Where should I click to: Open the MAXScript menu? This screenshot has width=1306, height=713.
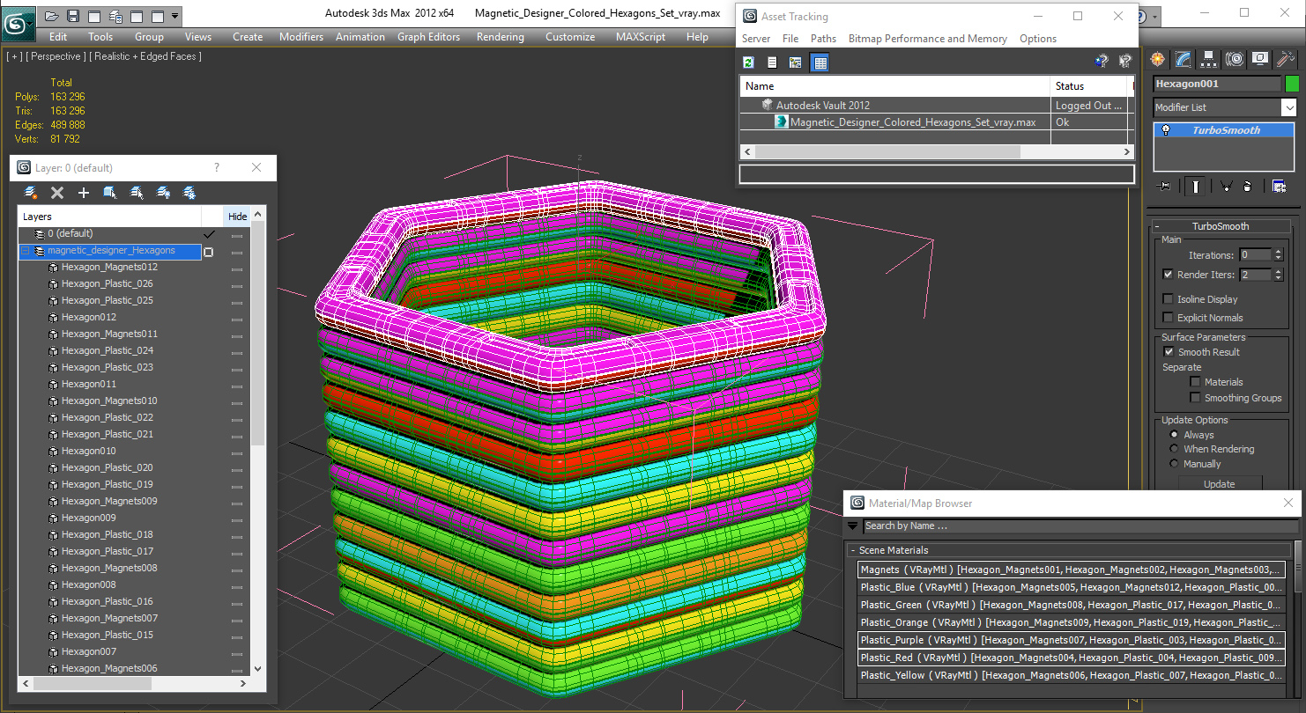[x=642, y=37]
